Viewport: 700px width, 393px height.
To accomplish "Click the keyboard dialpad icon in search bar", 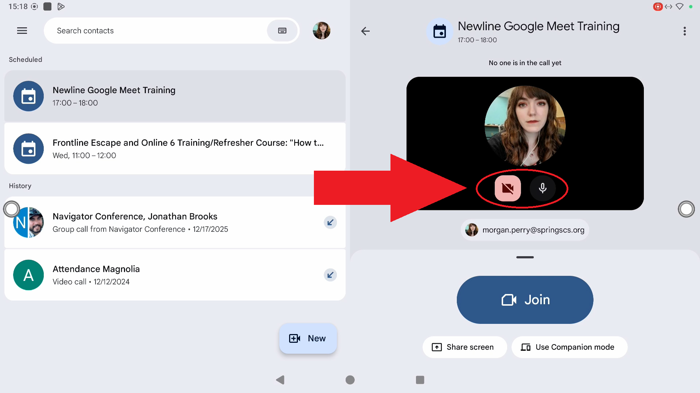I will click(282, 31).
